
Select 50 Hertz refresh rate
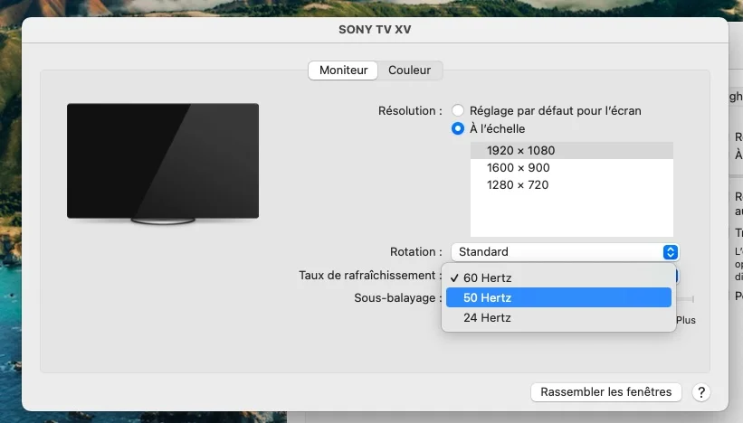click(558, 297)
